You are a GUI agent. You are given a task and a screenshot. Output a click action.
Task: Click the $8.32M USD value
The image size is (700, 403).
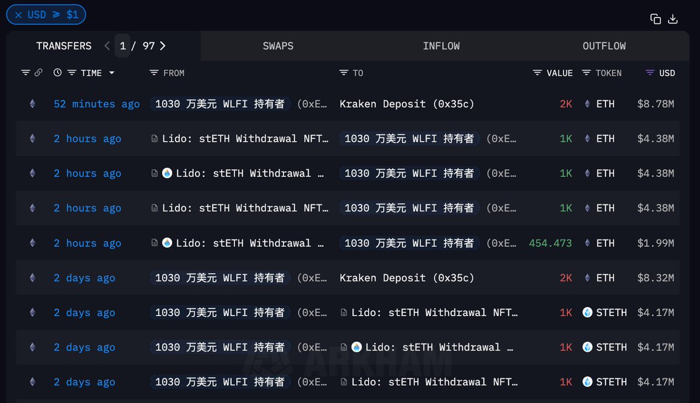pyautogui.click(x=656, y=278)
